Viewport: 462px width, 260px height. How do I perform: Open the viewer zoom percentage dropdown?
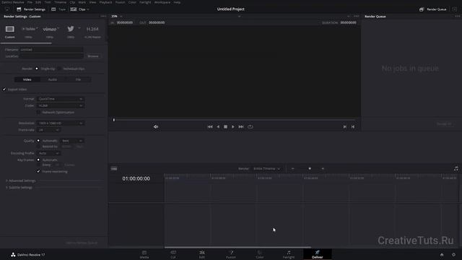[x=117, y=16]
